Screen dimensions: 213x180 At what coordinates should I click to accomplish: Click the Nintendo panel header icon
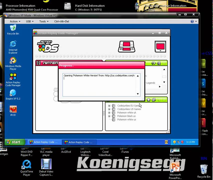pyautogui.click(x=38, y=63)
